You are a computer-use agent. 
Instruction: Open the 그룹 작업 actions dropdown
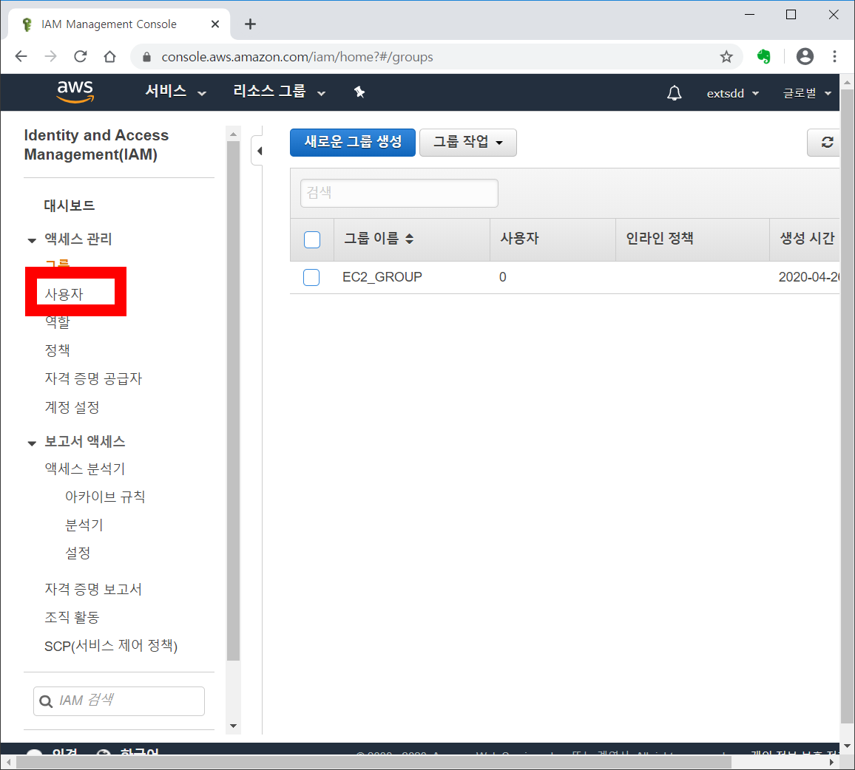click(468, 142)
